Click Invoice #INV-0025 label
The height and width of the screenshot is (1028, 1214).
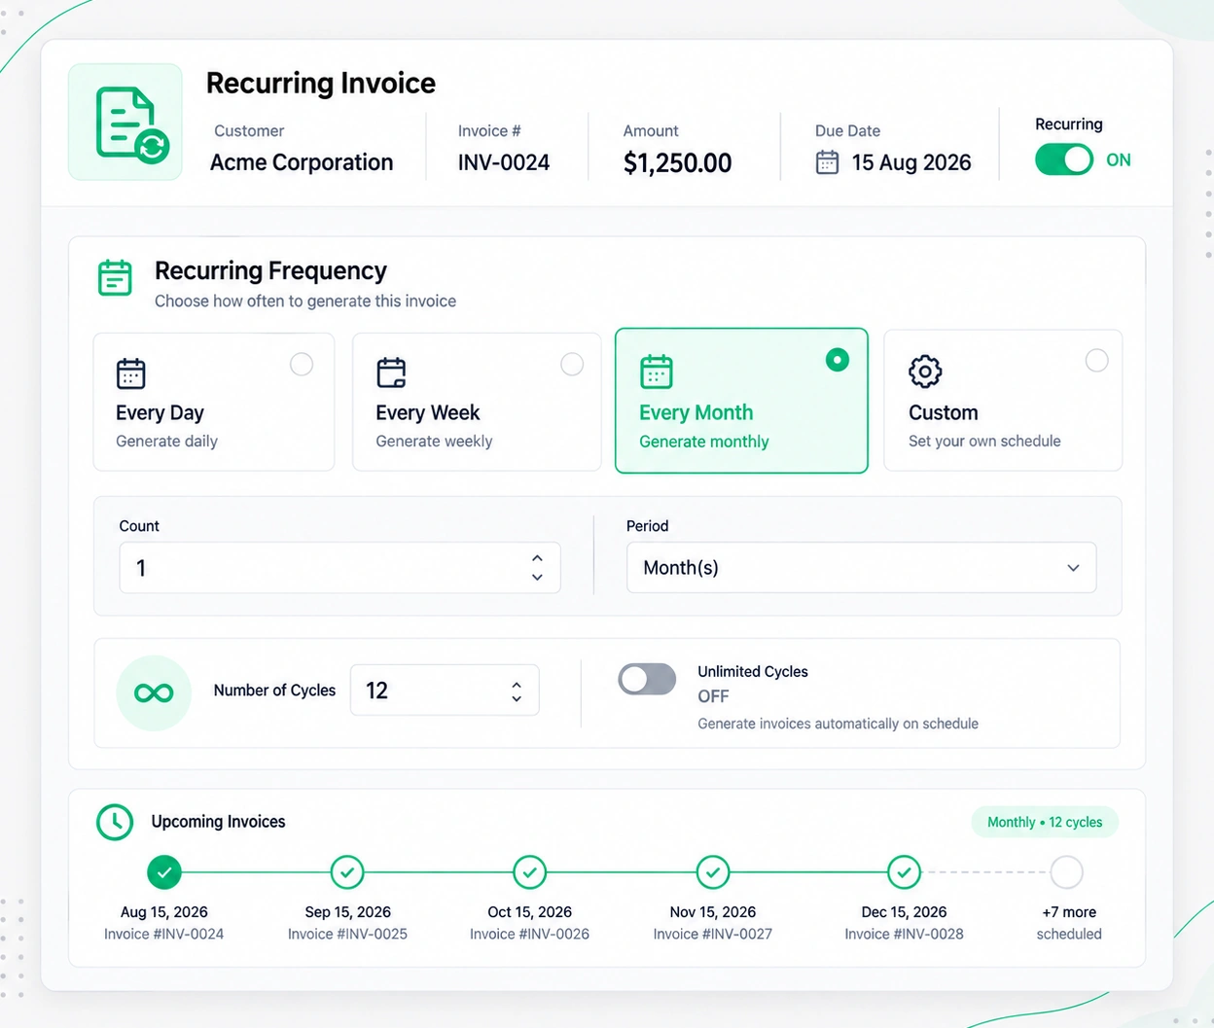(x=347, y=934)
